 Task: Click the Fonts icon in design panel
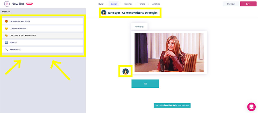coord(6,43)
